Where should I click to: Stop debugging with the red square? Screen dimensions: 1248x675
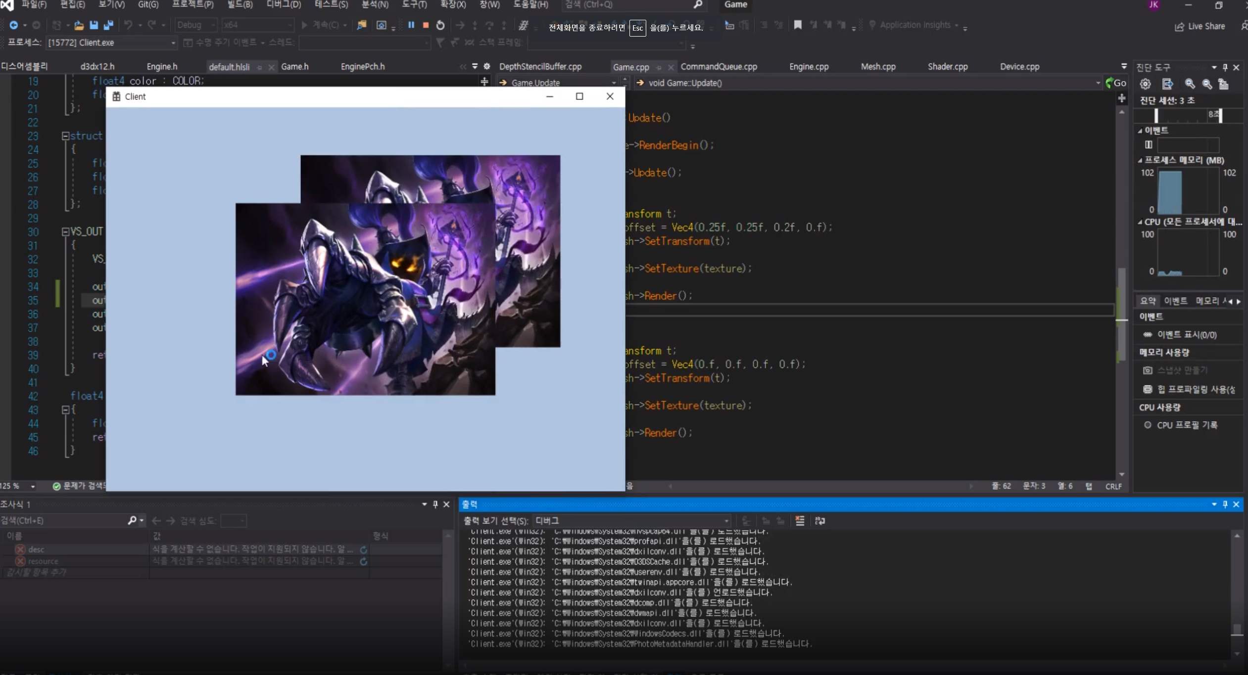coord(426,25)
